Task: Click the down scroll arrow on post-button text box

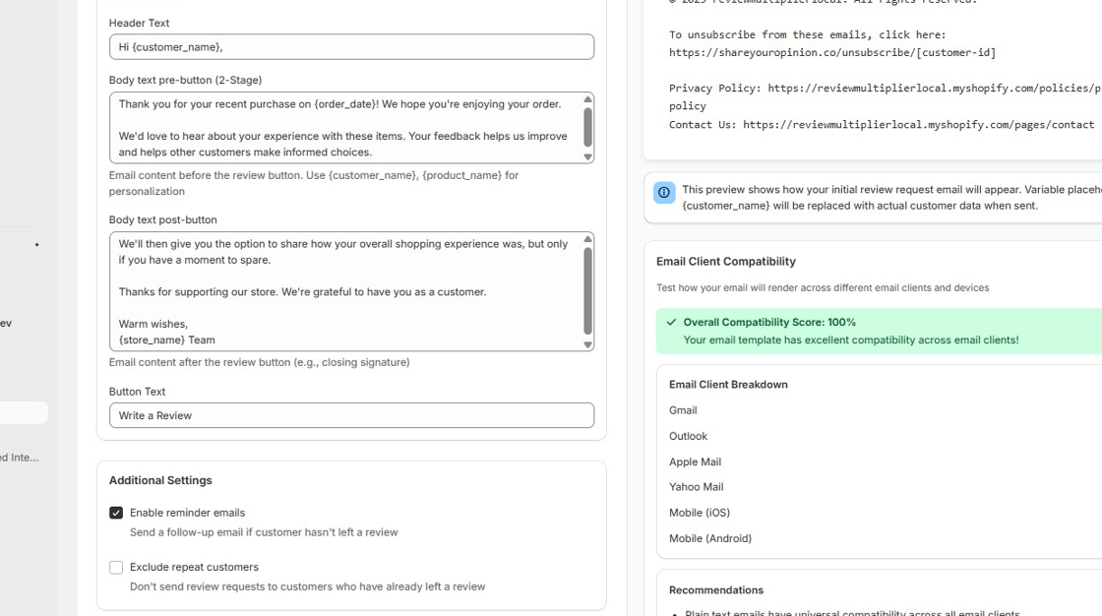Action: [586, 345]
